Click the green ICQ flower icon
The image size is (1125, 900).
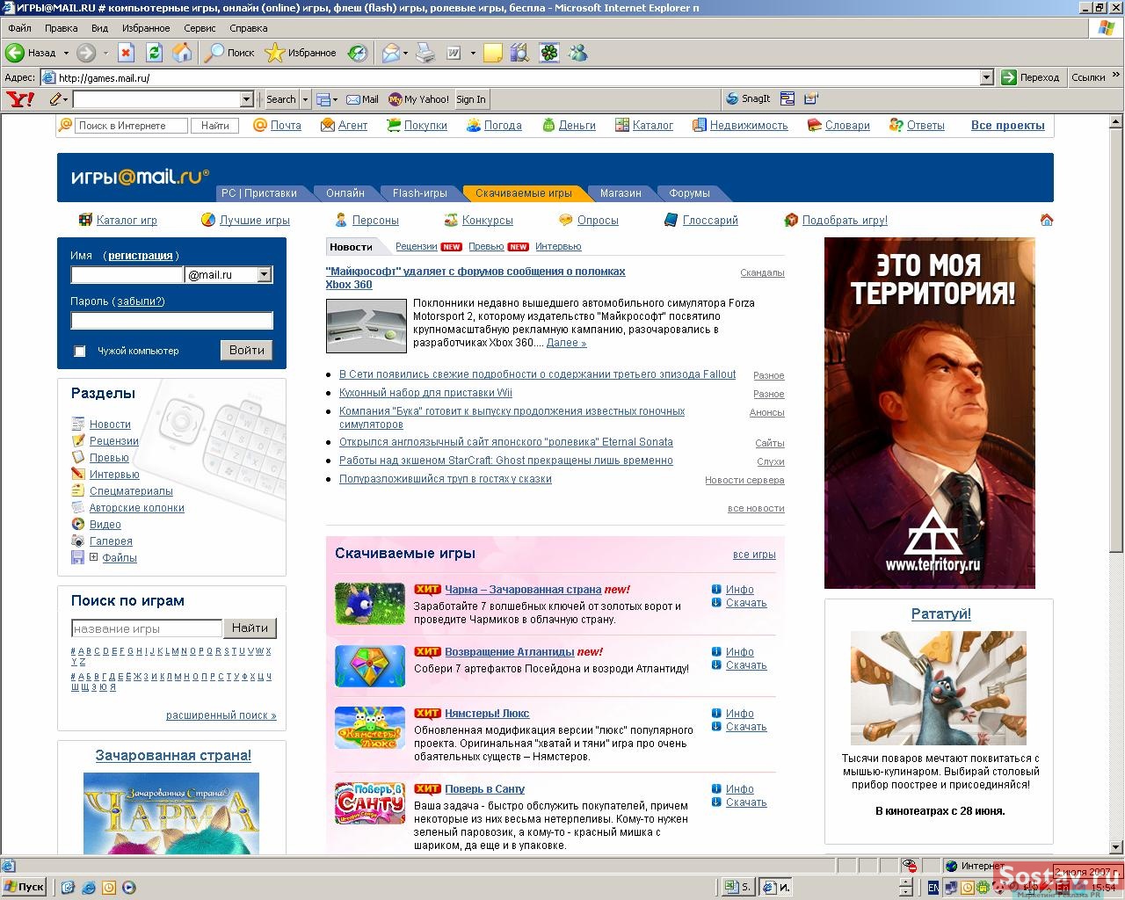pos(548,53)
